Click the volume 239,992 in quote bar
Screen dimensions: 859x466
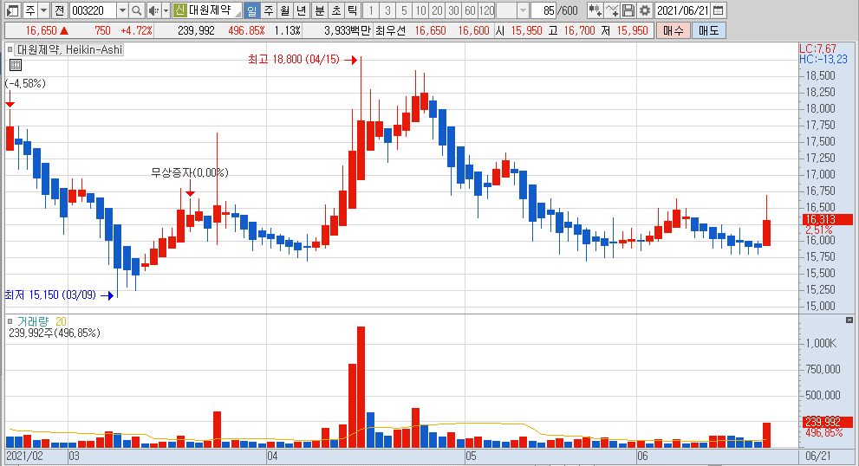[196, 30]
